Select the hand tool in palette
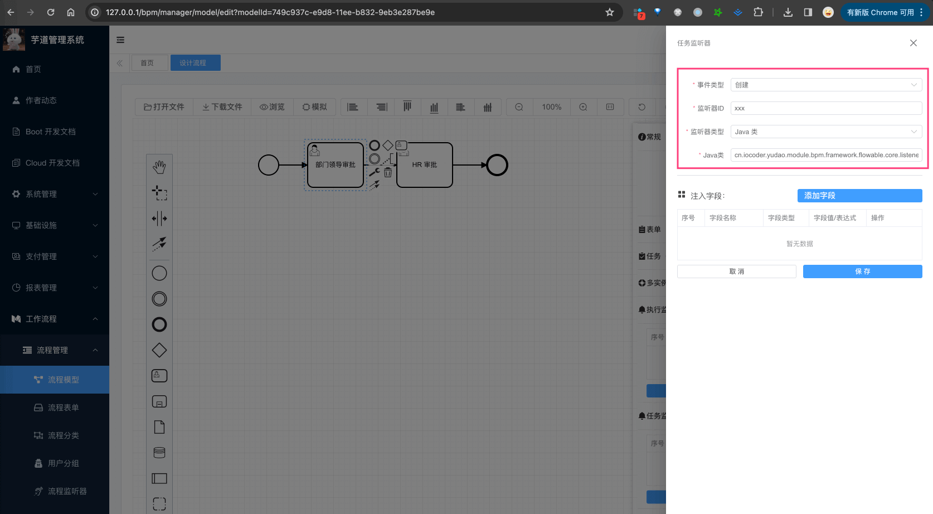Screen dimensions: 933x514 159,167
